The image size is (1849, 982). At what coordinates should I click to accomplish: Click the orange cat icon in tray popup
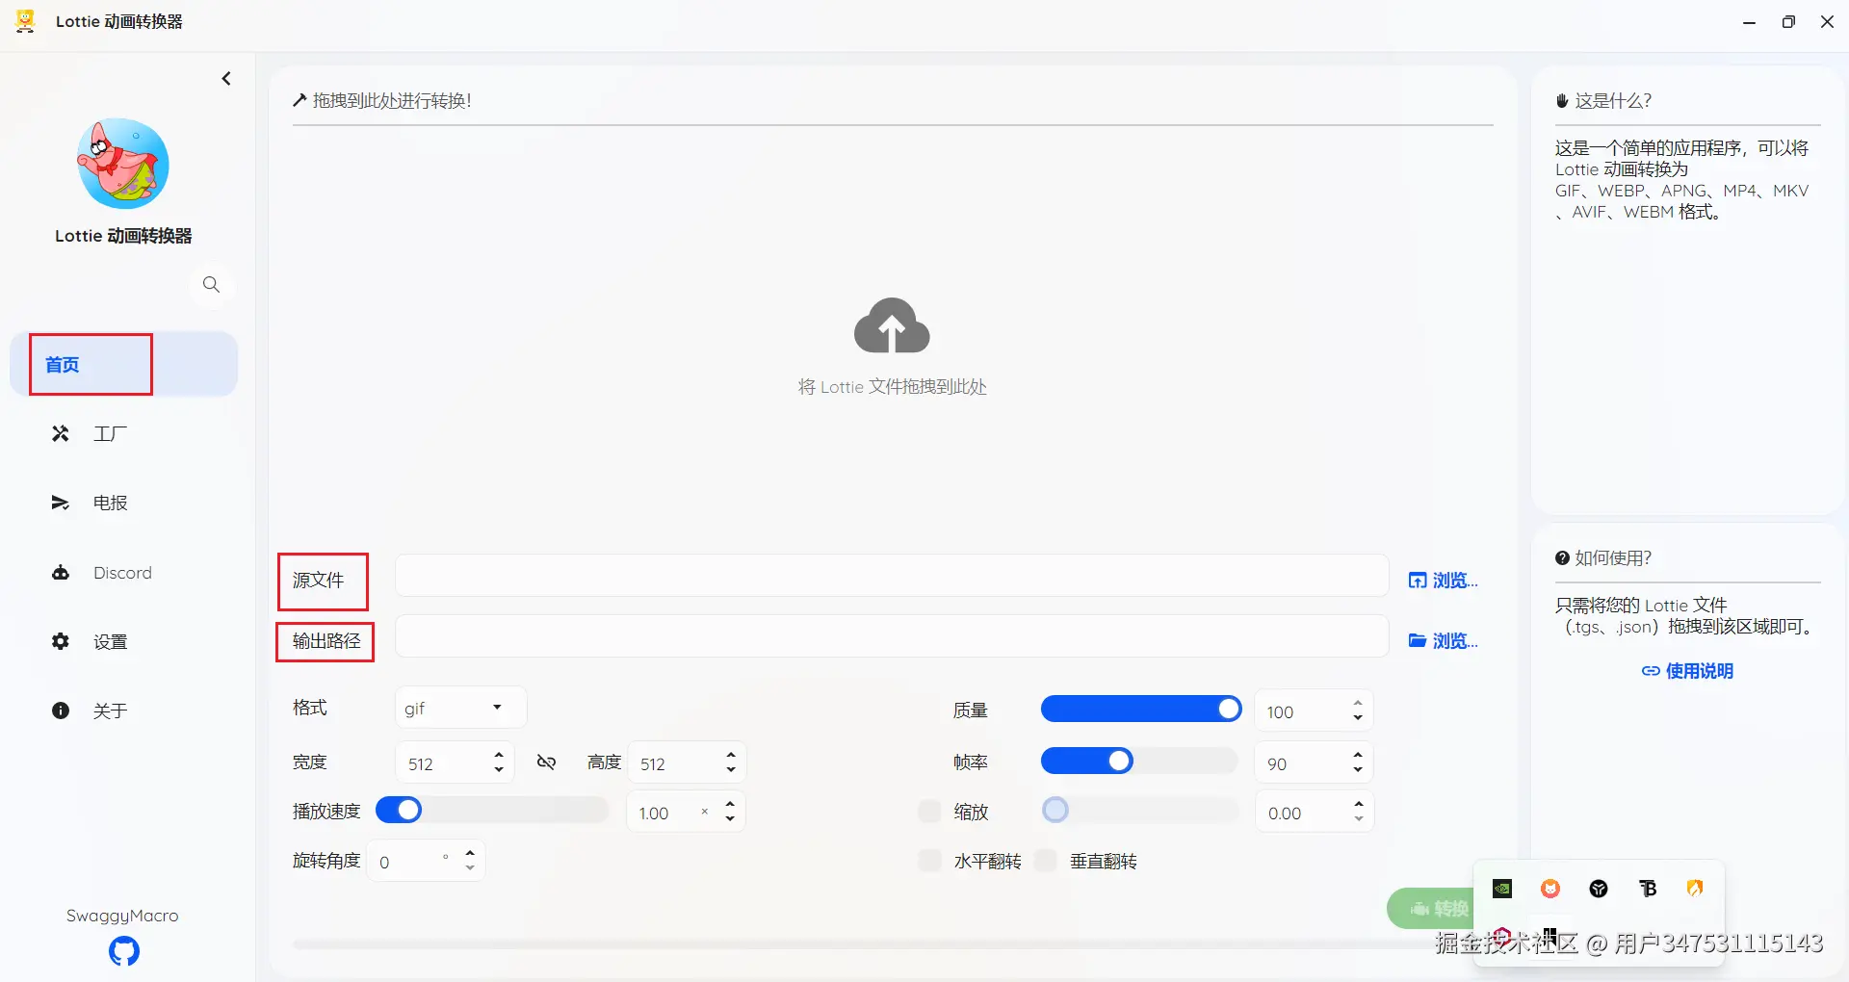pyautogui.click(x=1550, y=889)
